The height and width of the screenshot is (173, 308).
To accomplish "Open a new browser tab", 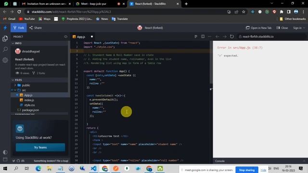I will click(186, 4).
